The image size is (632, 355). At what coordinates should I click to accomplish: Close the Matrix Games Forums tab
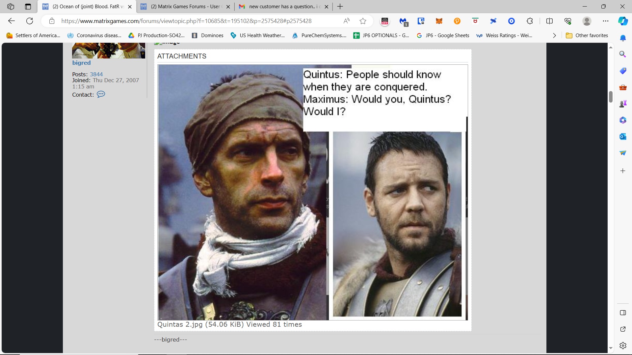coord(228,7)
